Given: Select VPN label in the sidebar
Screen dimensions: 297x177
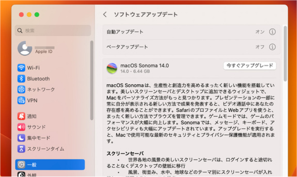Looking at the screenshot, I should coord(32,100).
